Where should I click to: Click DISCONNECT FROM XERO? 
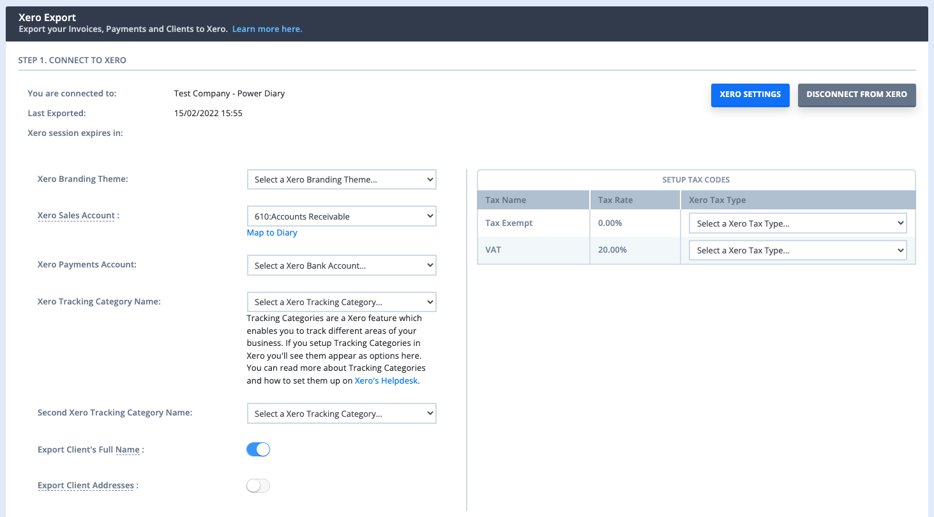[x=857, y=94]
